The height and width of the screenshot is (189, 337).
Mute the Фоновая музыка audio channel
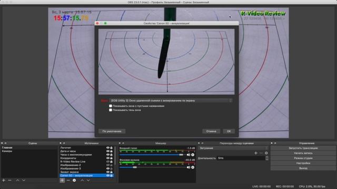tap(189, 167)
